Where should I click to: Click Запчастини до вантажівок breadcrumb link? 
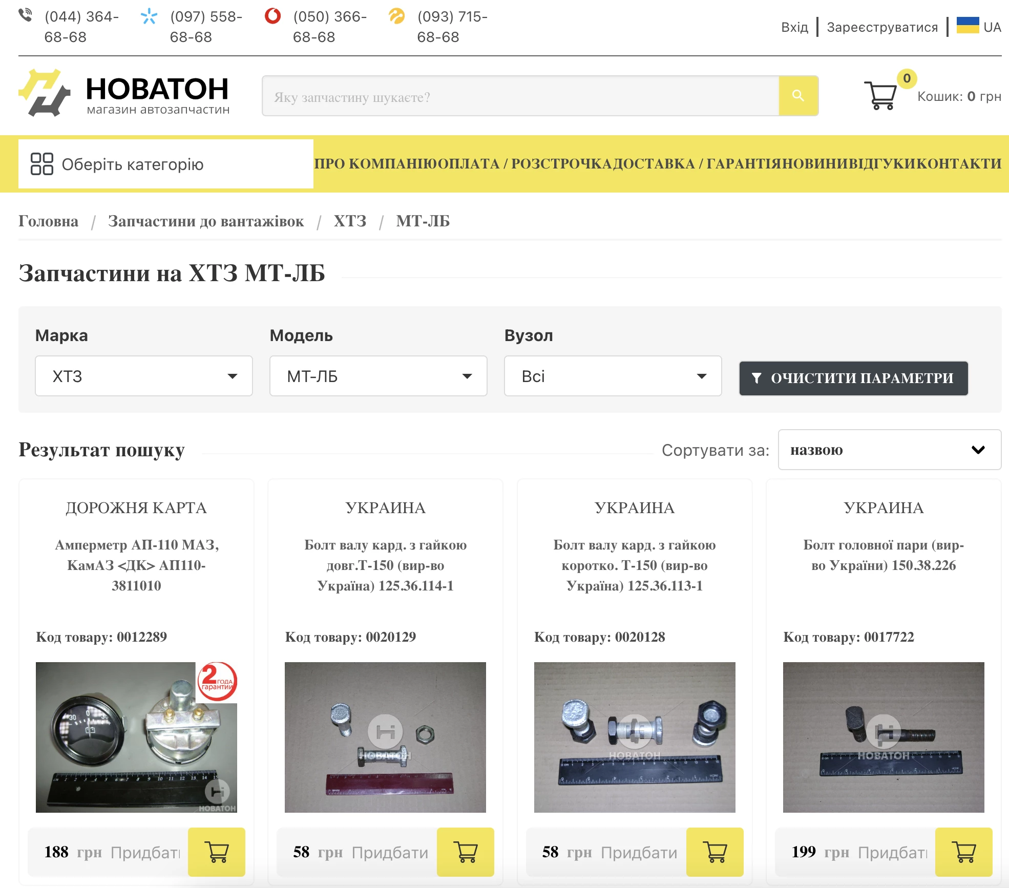(x=205, y=221)
